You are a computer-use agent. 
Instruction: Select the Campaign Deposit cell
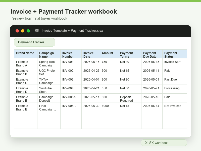click(x=49, y=98)
